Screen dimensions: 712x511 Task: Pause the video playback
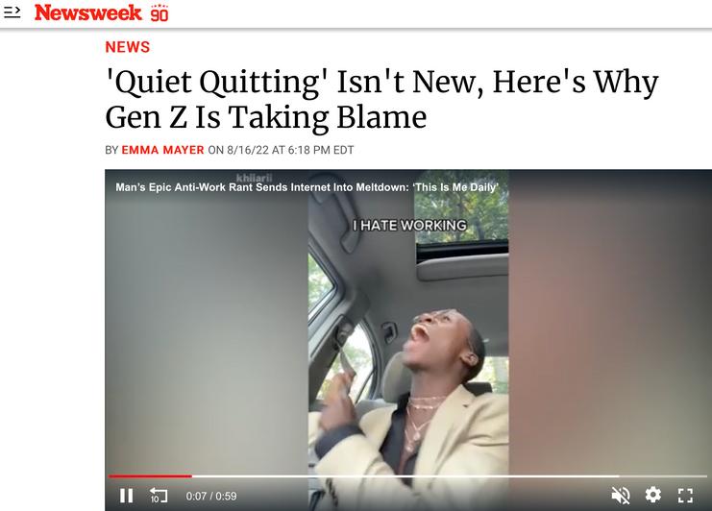[126, 496]
